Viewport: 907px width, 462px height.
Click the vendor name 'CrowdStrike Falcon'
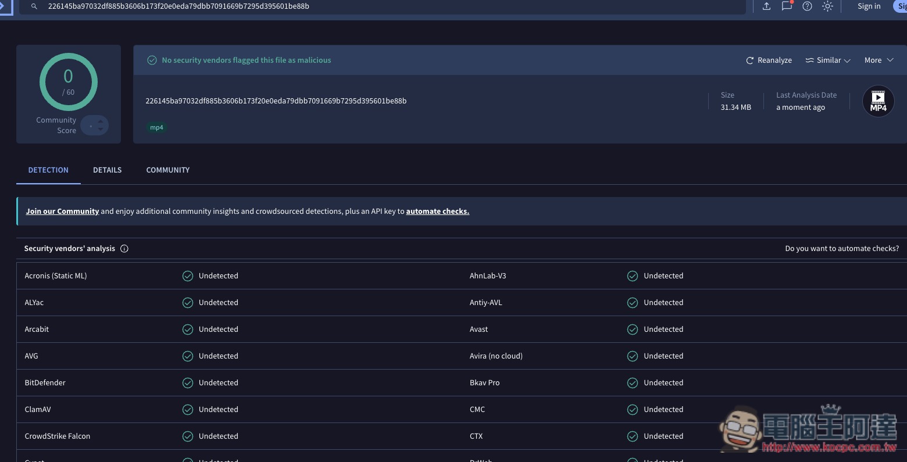[x=58, y=436]
